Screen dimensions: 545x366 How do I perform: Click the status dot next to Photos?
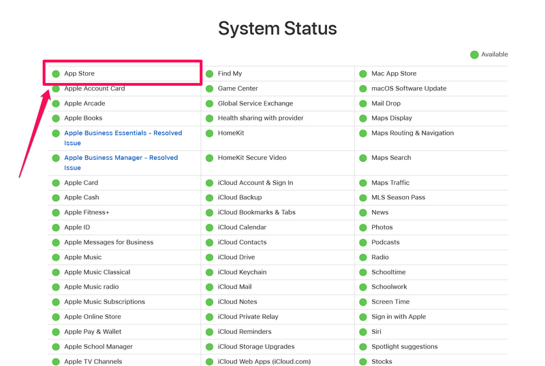tap(363, 228)
